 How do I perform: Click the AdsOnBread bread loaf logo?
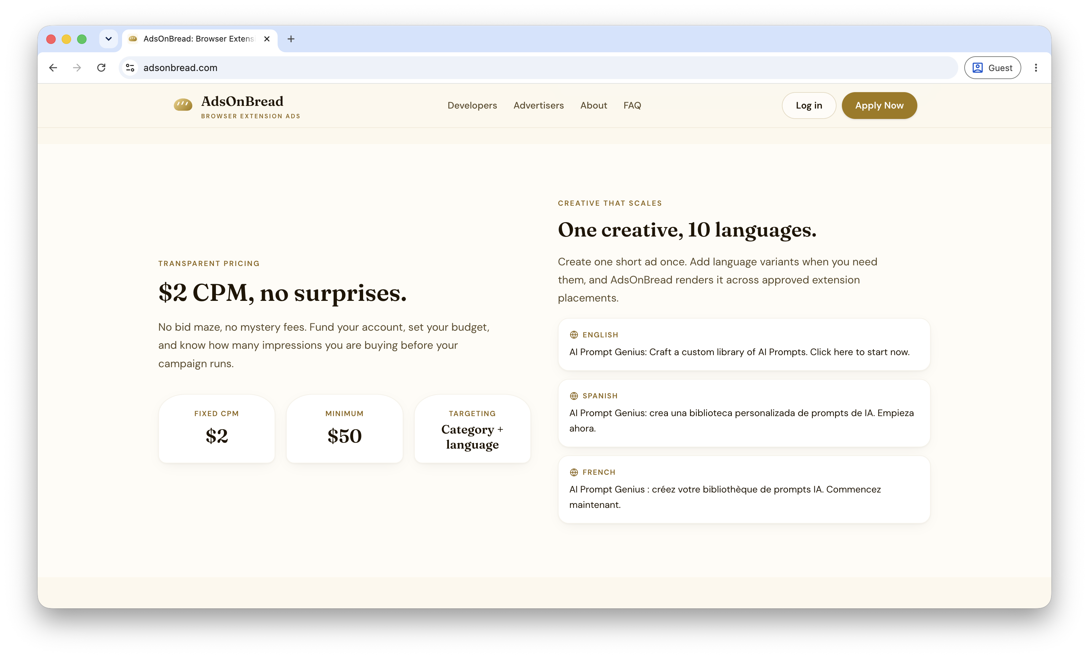(x=183, y=105)
